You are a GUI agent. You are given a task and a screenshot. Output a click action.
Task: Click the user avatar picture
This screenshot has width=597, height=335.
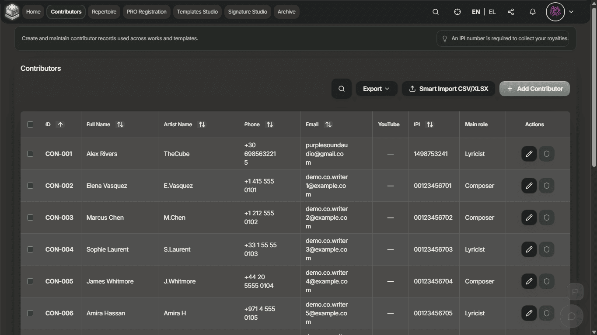point(555,12)
